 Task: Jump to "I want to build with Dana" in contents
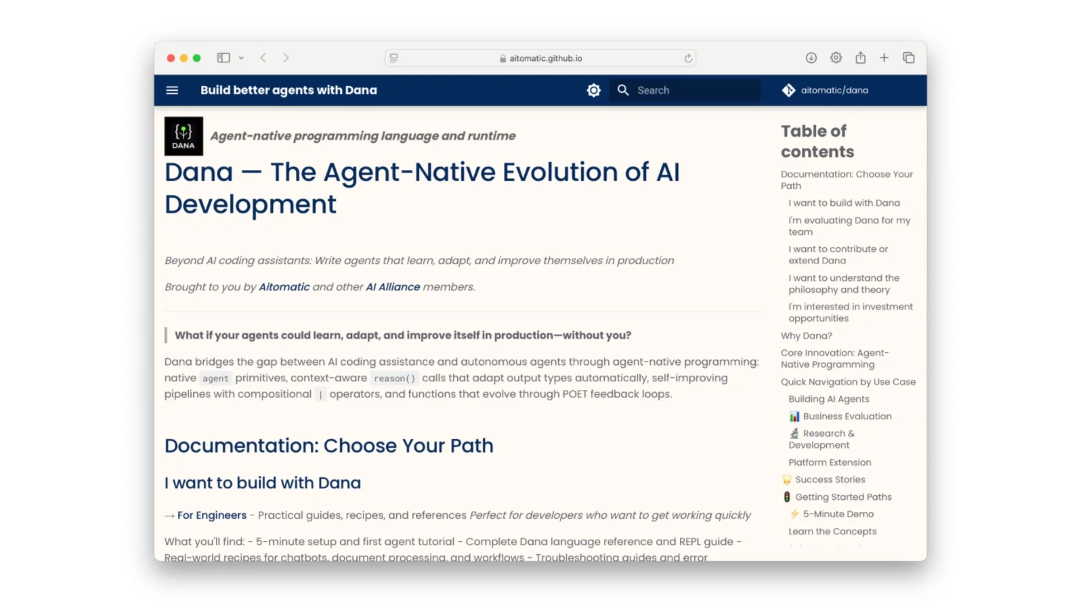pos(844,203)
